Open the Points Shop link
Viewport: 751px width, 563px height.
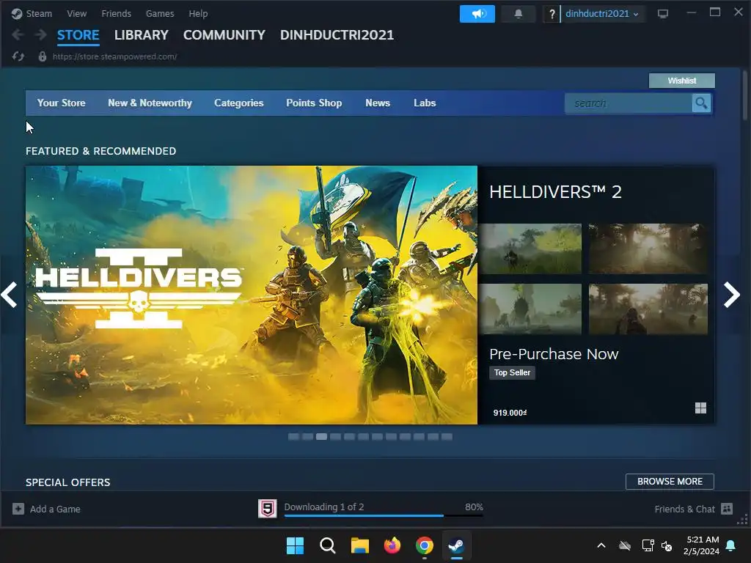314,103
